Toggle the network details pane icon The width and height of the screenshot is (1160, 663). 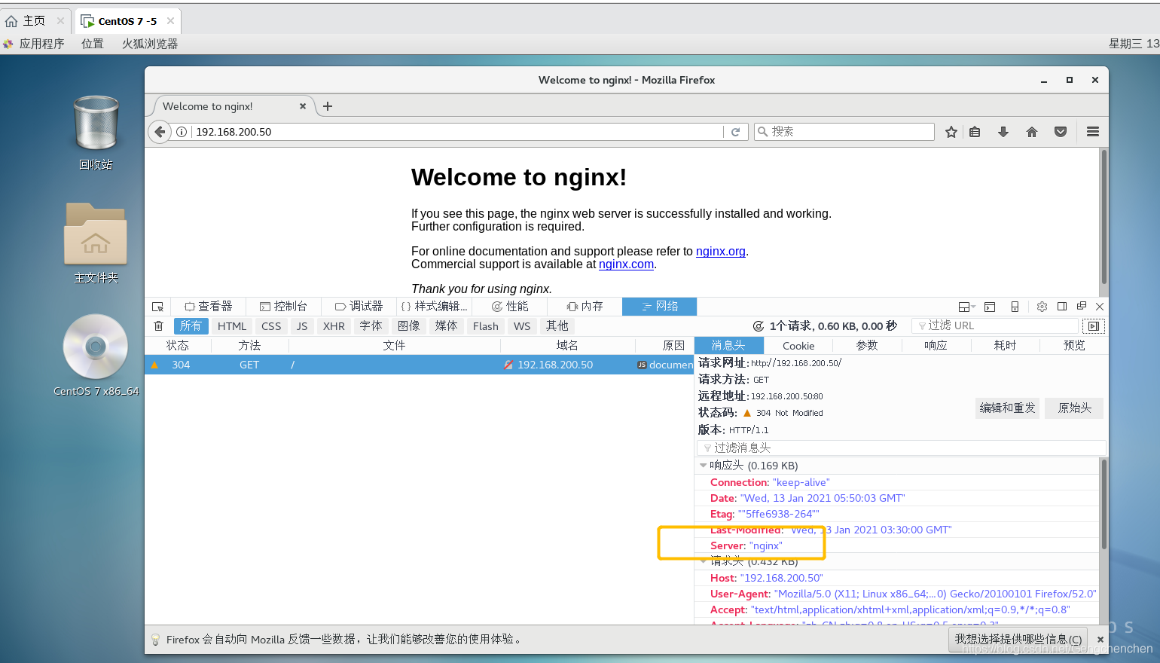1093,326
